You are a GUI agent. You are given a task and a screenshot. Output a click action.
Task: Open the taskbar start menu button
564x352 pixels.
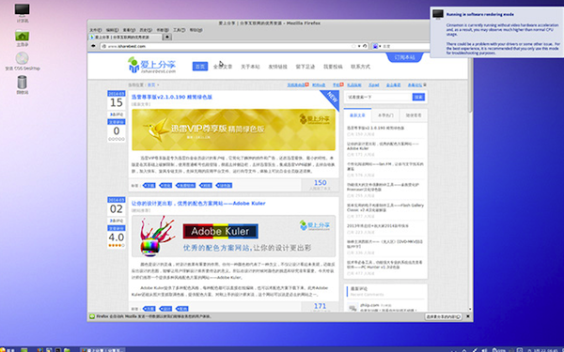[8, 349]
